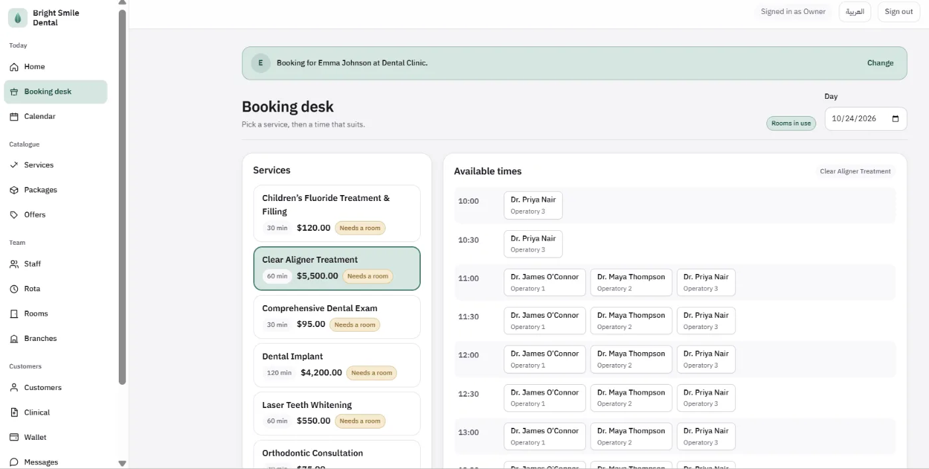This screenshot has height=469, width=929.
Task: Open the Home menu item
Action: pyautogui.click(x=56, y=67)
